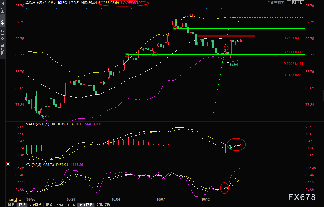Open the VIP指标 tab

pos(35,205)
